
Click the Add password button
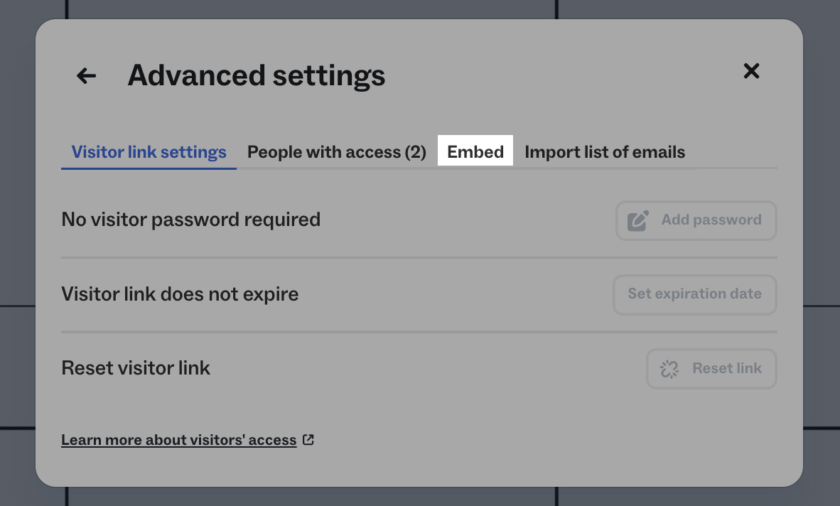[x=696, y=220]
